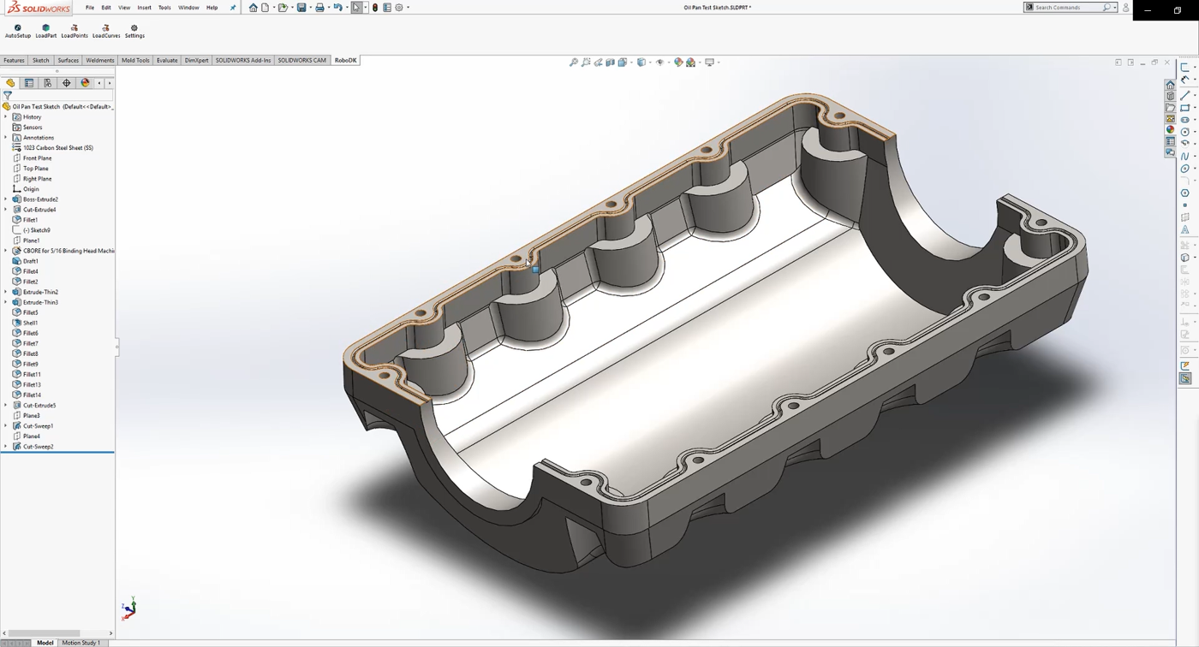Open the Tools menu
This screenshot has width=1199, height=647.
click(x=164, y=7)
